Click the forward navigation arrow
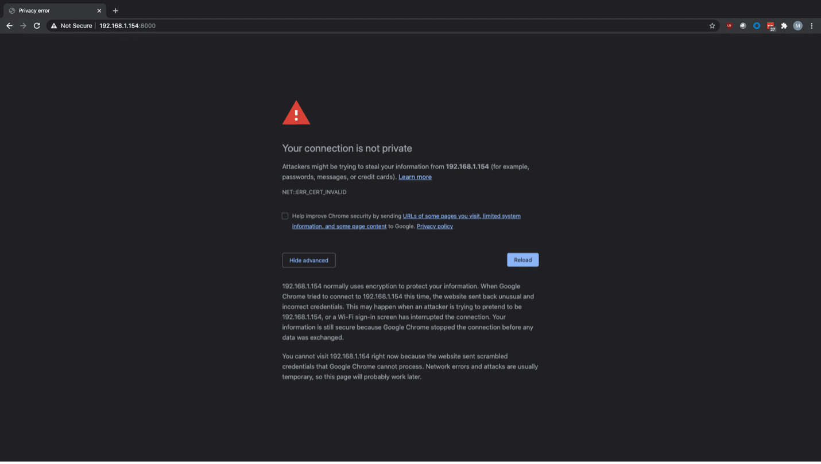This screenshot has width=821, height=464. pos(23,26)
